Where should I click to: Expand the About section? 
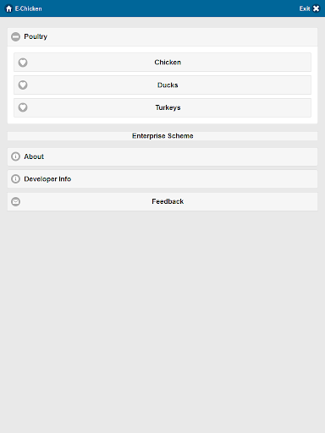162,156
